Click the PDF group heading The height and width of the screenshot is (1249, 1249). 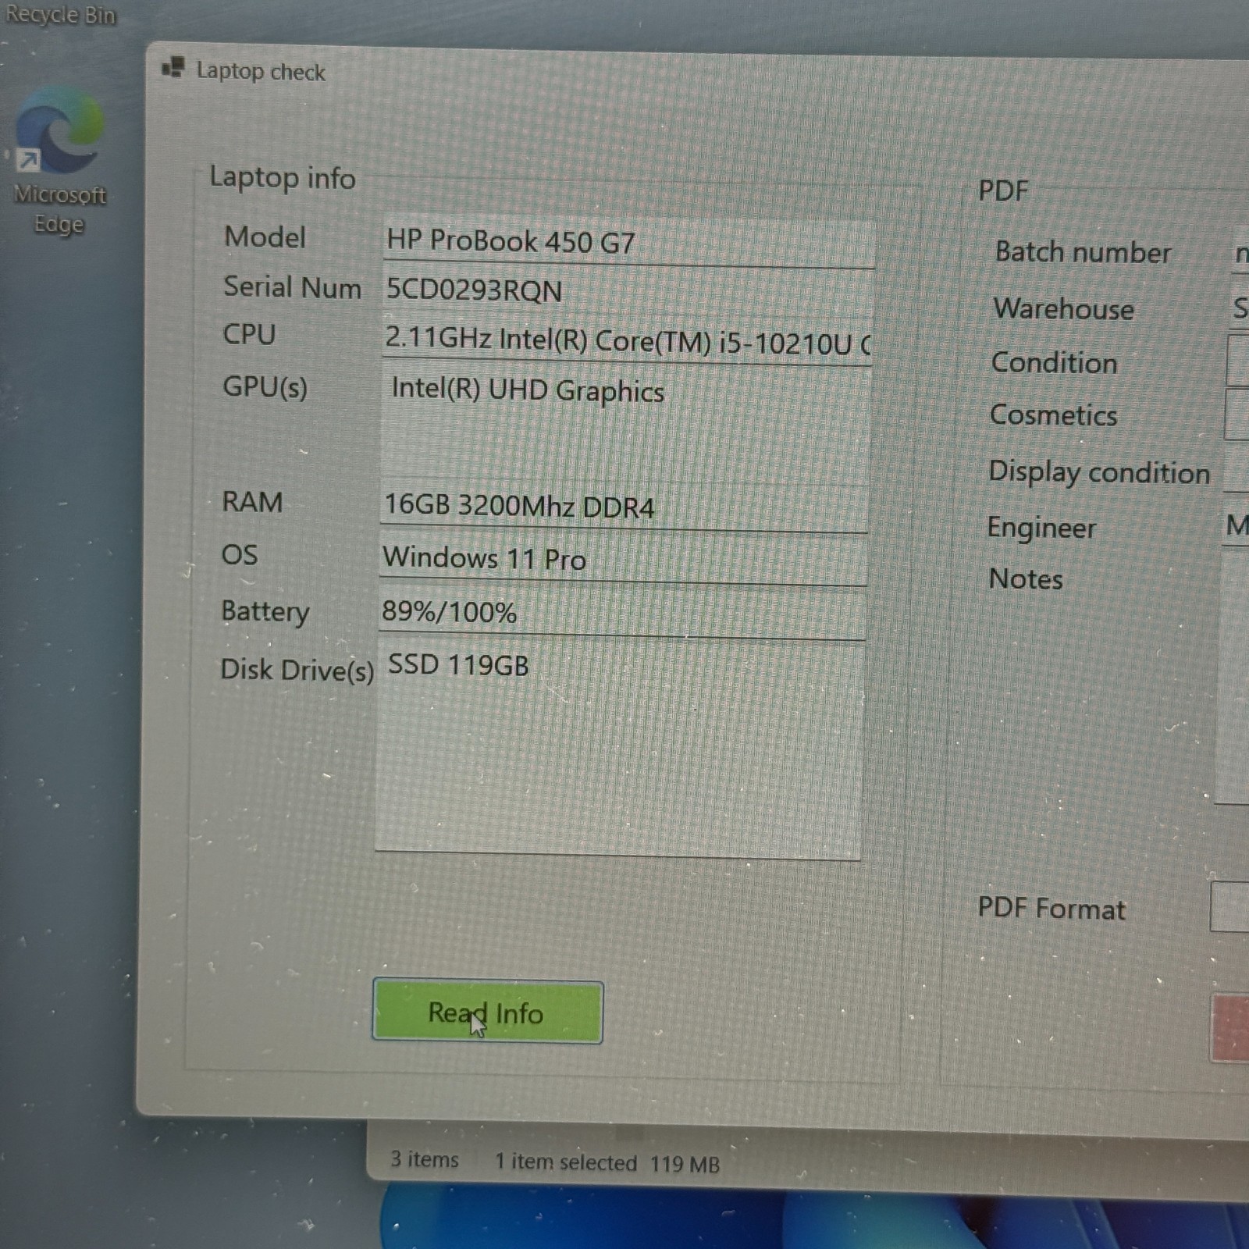[x=1003, y=191]
